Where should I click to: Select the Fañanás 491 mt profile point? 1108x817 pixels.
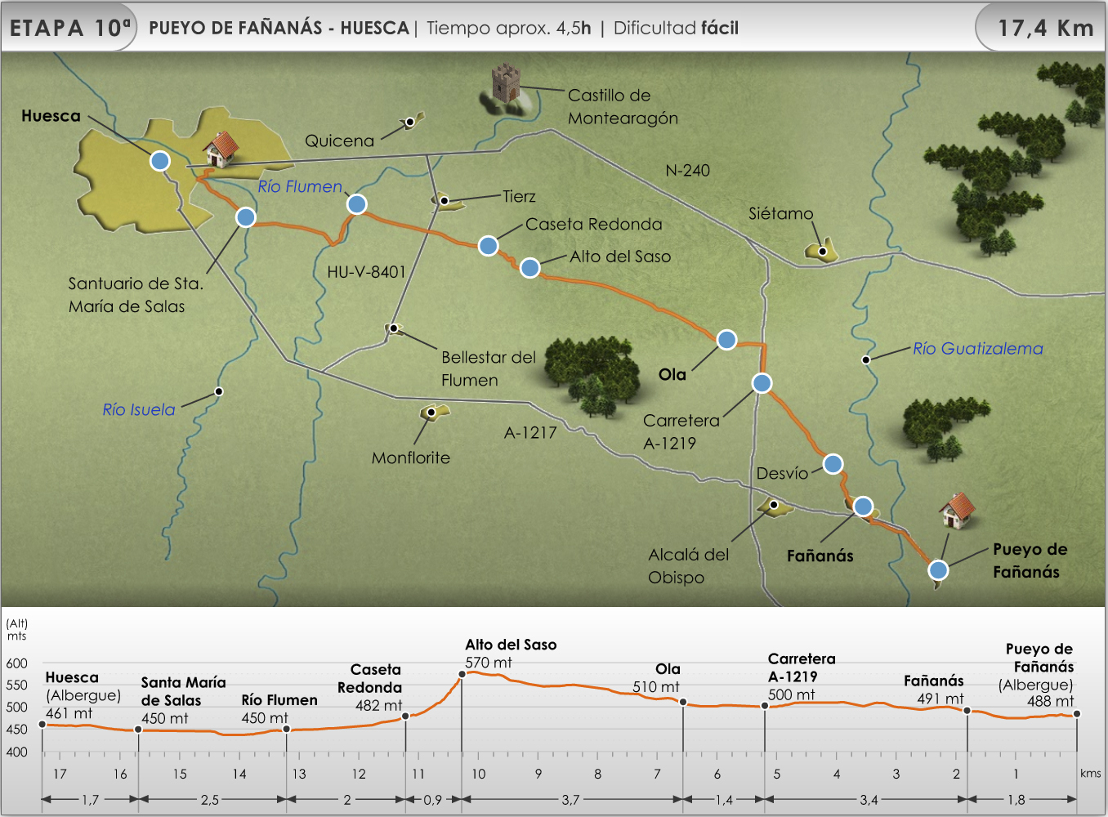coord(967,710)
